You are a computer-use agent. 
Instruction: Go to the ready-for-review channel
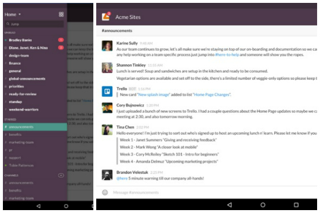coord(23,94)
